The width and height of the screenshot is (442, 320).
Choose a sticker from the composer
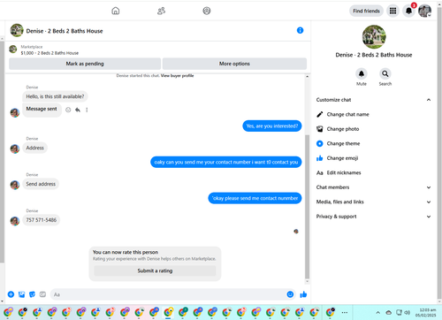coord(32,294)
